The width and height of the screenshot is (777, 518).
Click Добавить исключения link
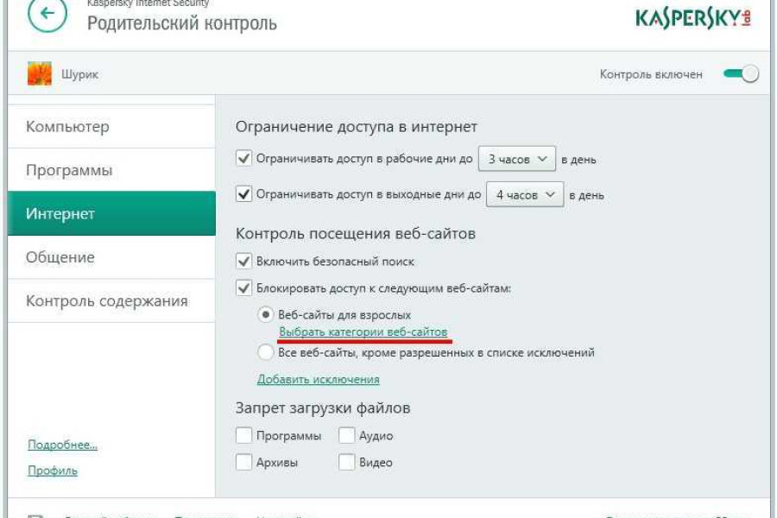click(x=318, y=379)
